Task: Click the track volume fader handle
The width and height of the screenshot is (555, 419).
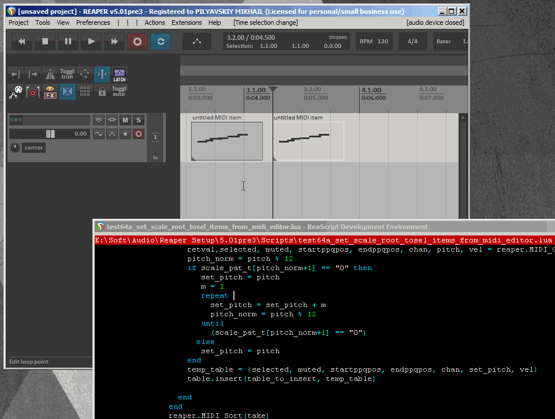Action: pos(50,134)
